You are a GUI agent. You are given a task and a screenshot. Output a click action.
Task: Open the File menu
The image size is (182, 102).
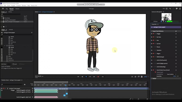click(2, 6)
